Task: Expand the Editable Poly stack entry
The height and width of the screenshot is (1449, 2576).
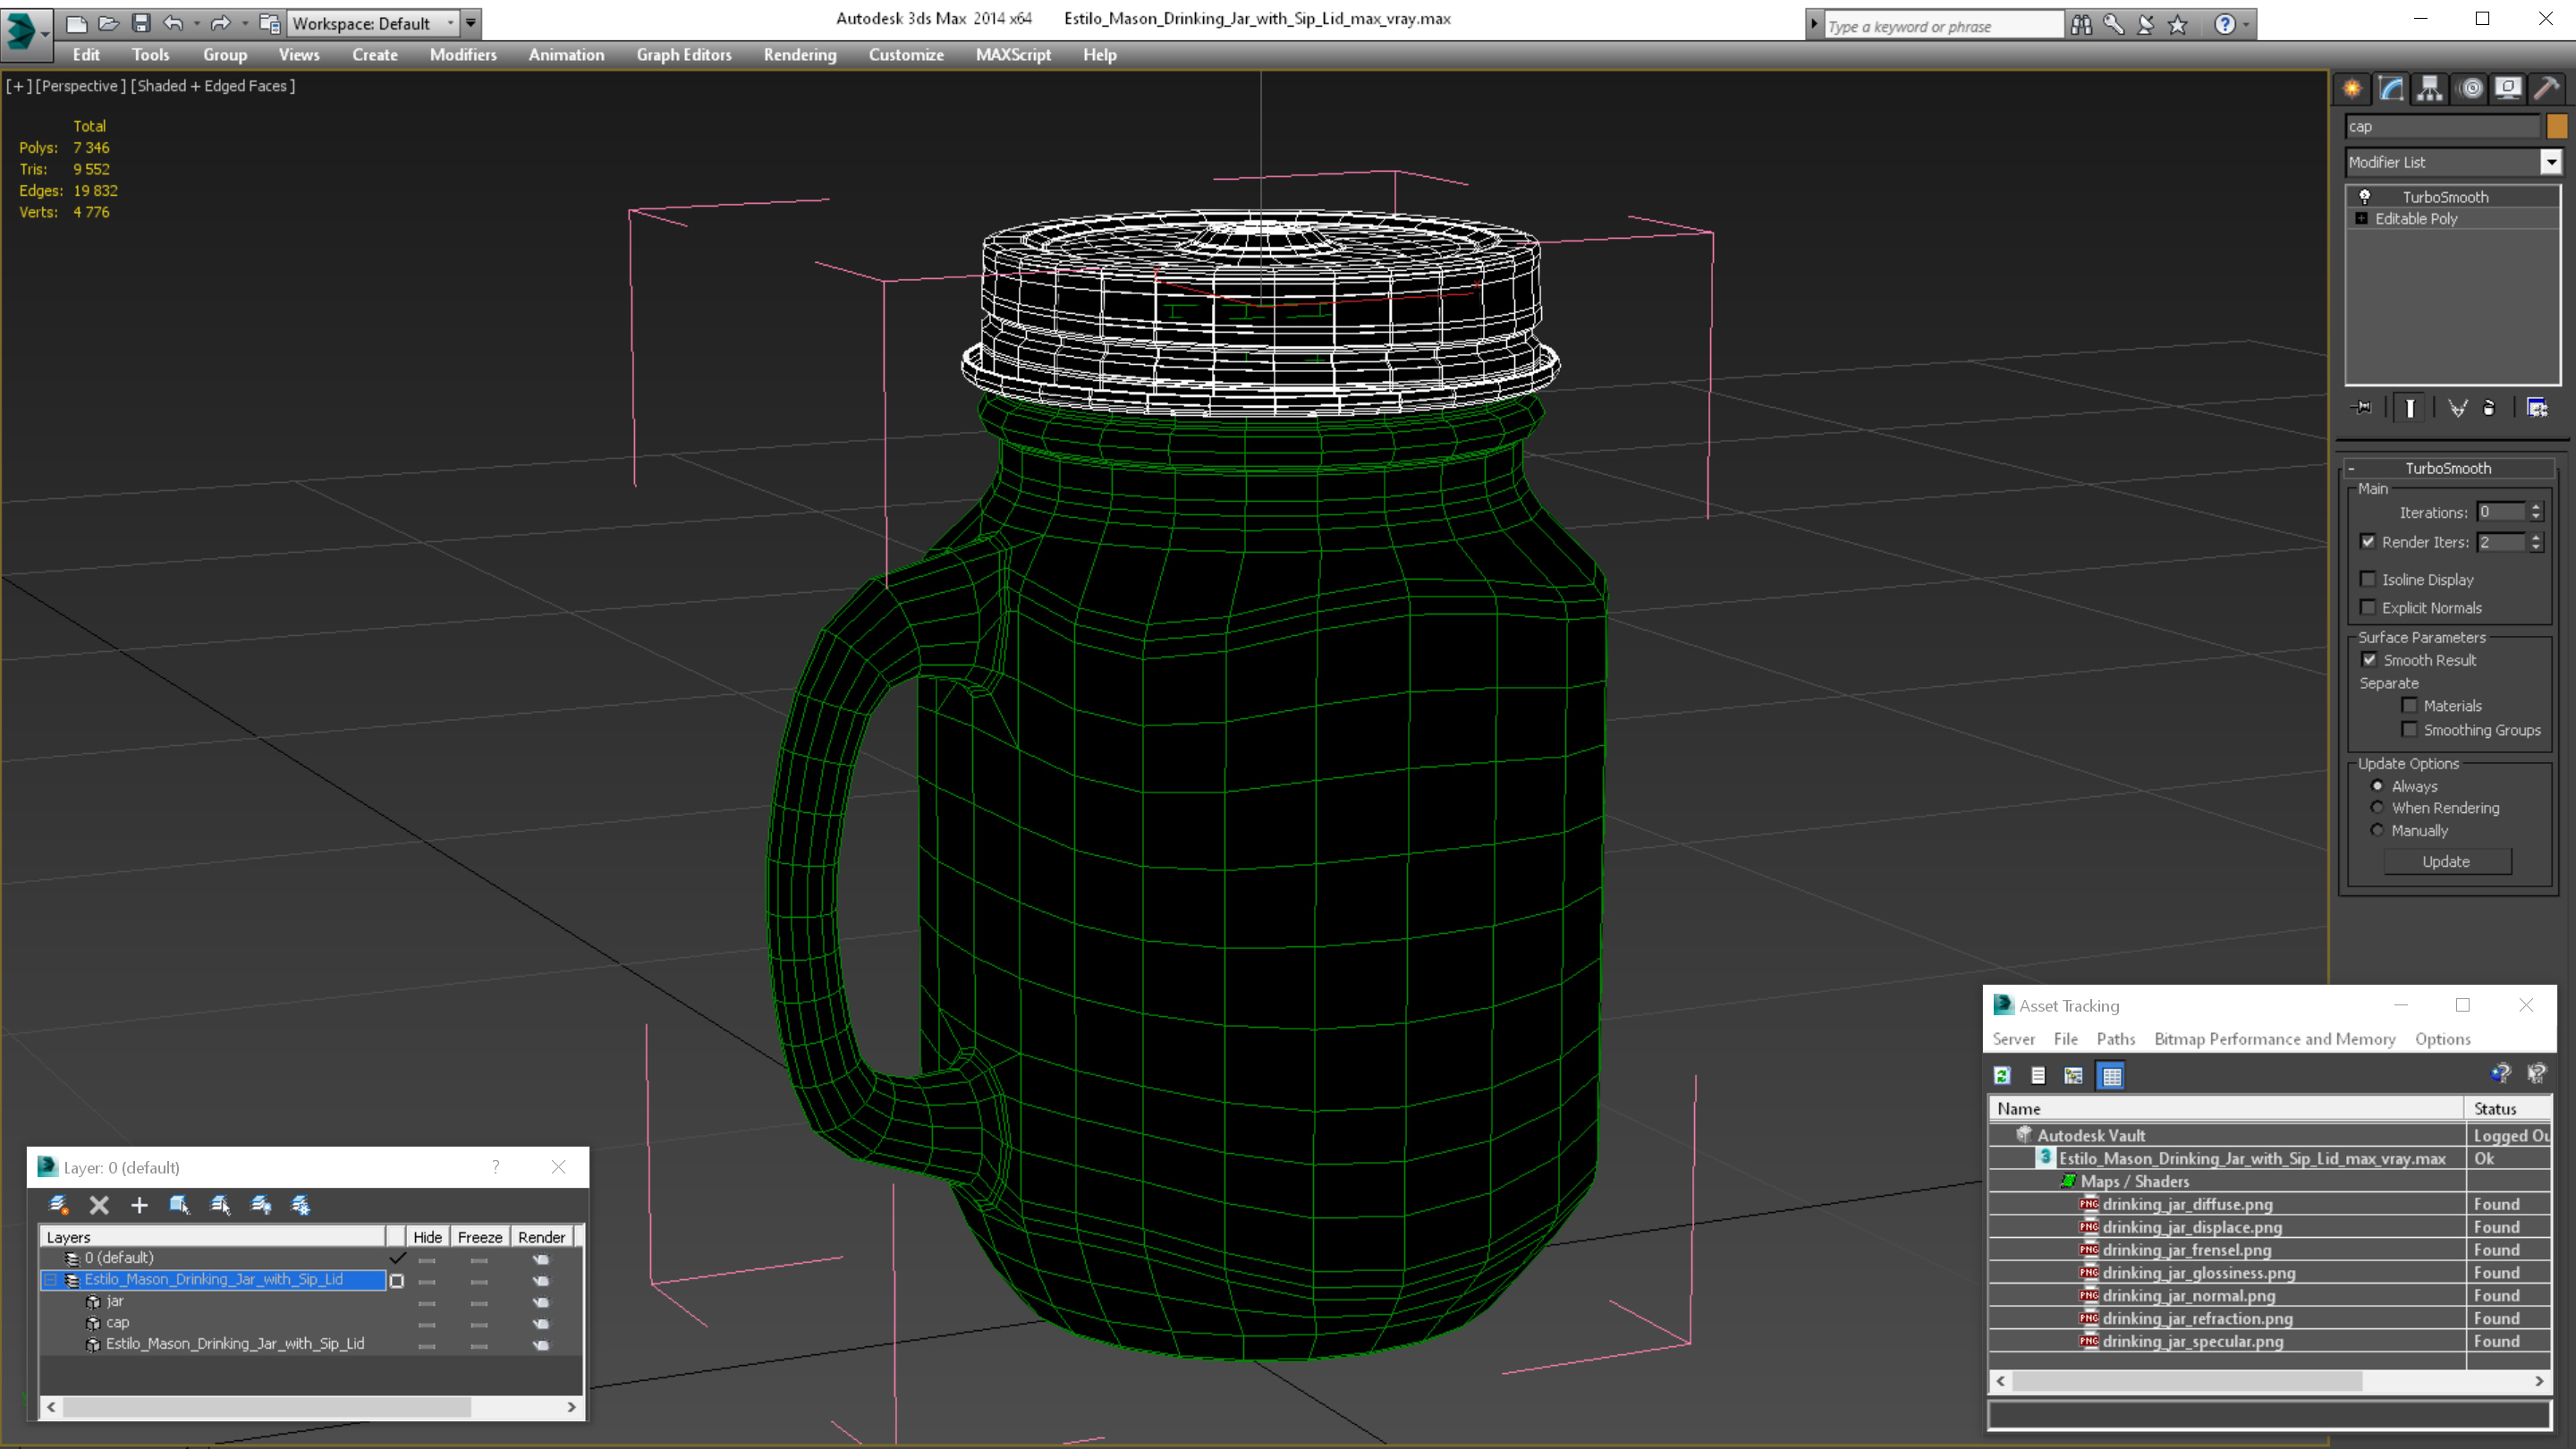Action: [x=2361, y=219]
